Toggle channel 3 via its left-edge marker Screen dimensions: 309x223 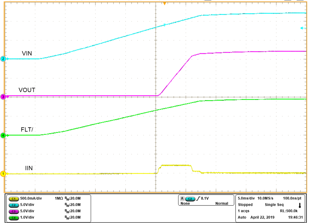(2, 96)
